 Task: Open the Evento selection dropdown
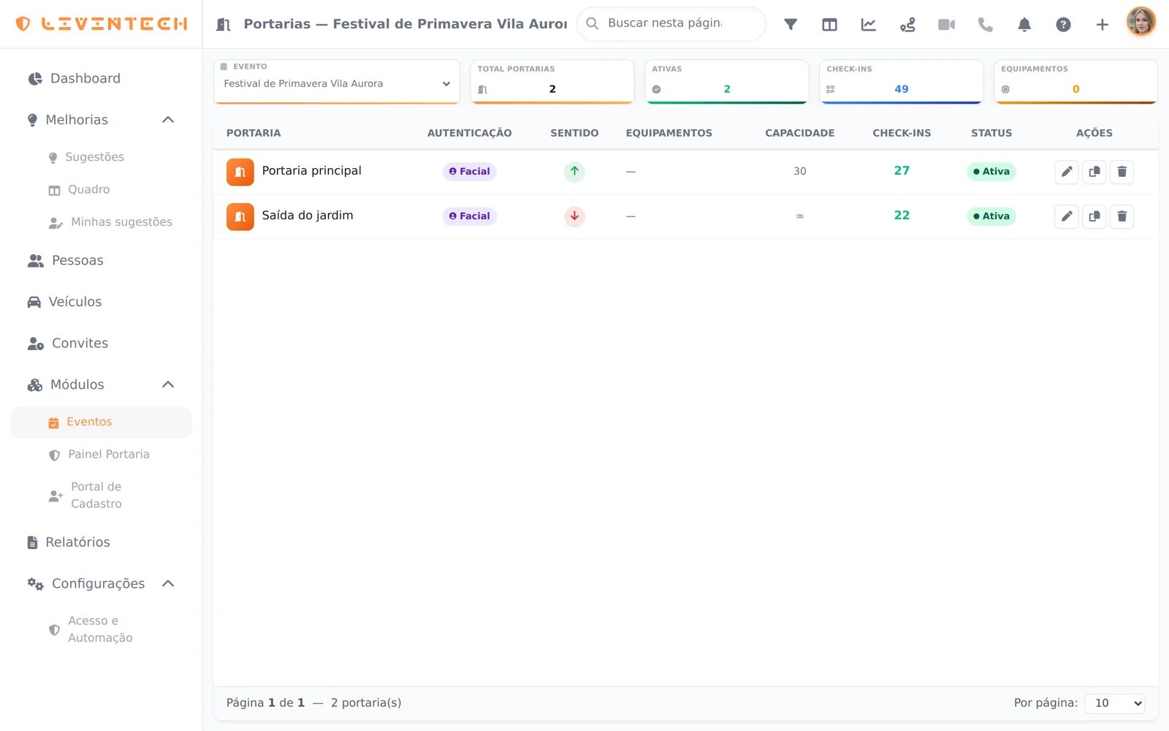pyautogui.click(x=337, y=83)
